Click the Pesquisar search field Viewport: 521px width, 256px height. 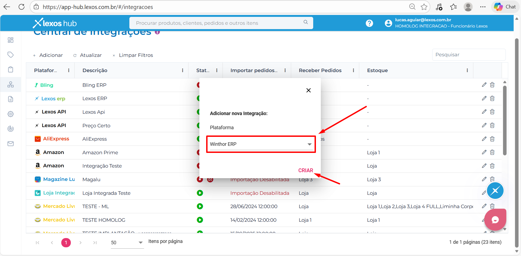[469, 55]
